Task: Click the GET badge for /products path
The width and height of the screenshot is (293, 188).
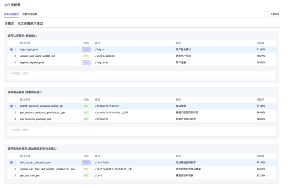Action: (86, 119)
